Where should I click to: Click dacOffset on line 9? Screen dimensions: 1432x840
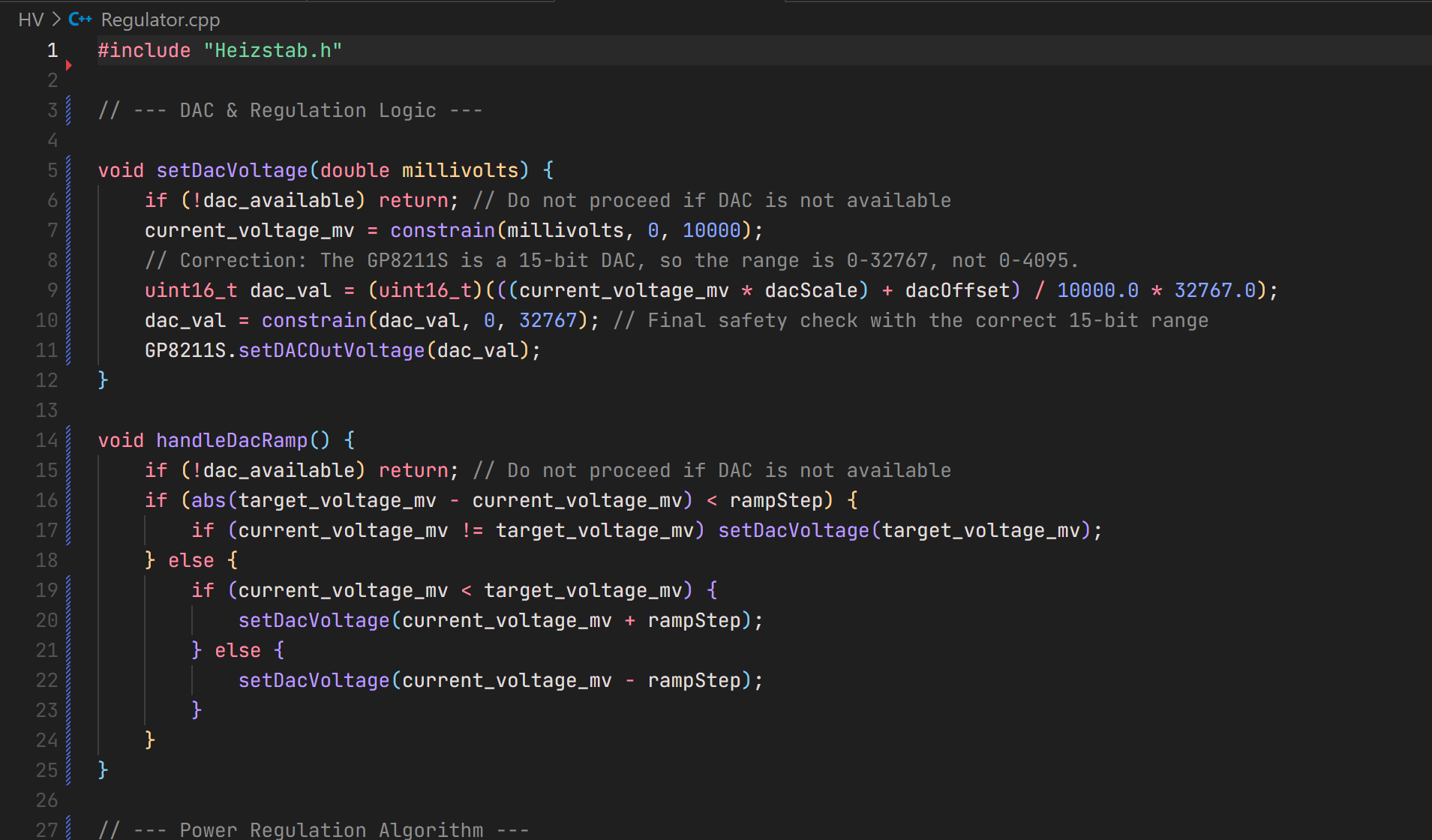point(957,290)
